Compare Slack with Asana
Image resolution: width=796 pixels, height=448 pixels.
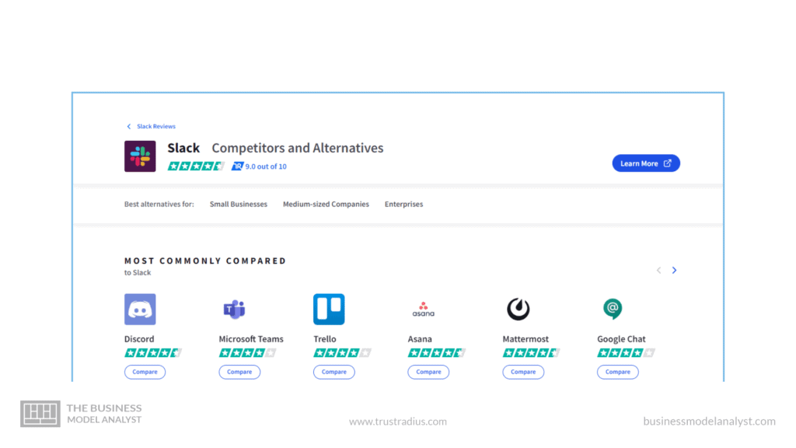(x=428, y=372)
